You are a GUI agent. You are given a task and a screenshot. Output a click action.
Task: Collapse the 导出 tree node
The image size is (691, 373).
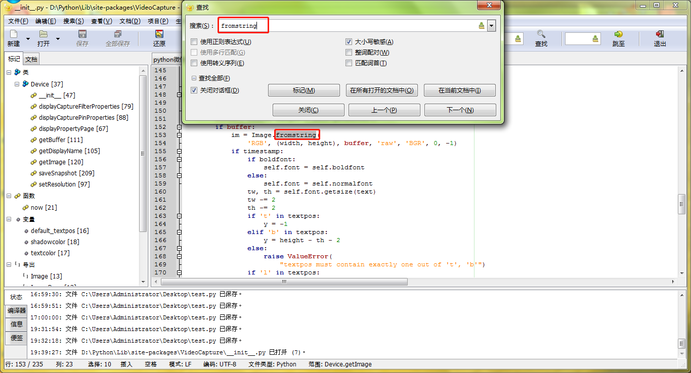click(x=9, y=264)
